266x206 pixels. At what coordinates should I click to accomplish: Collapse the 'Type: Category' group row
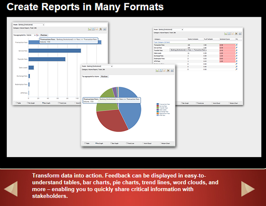tap(162, 42)
